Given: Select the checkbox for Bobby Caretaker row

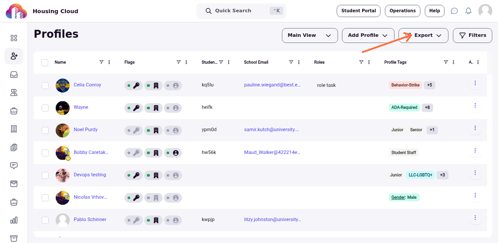Looking at the screenshot, I should 45,153.
